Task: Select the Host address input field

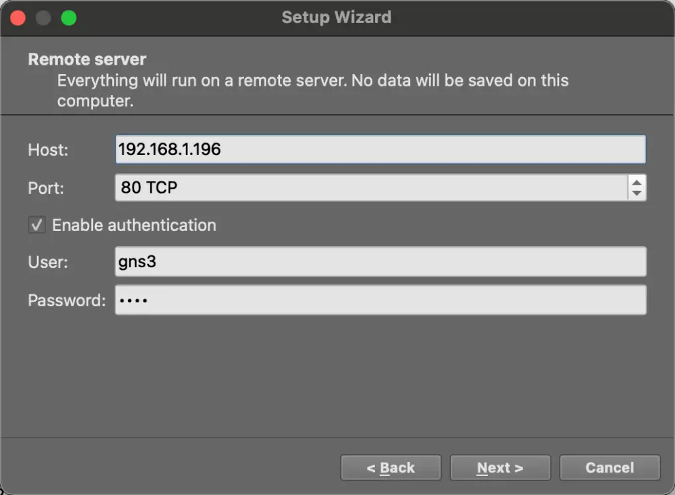Action: [380, 149]
